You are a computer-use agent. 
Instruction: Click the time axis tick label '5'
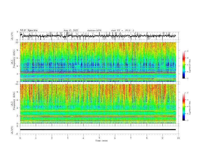pos(99,138)
